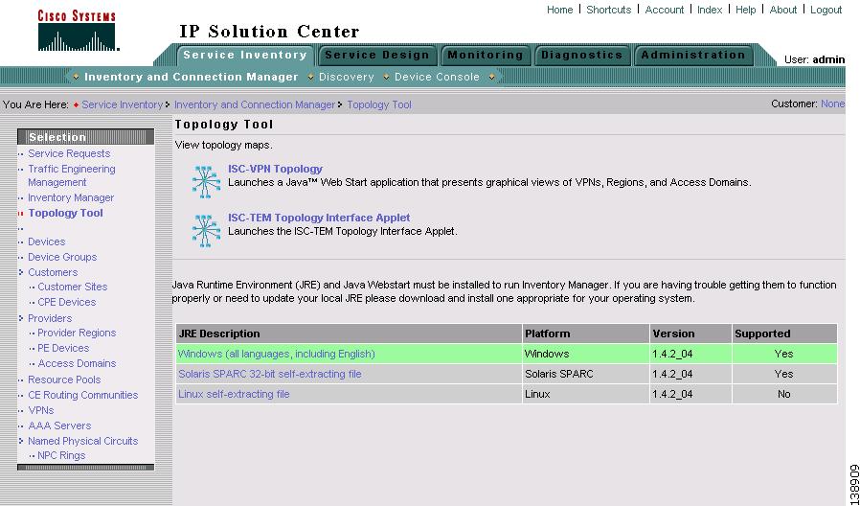Click the ISC-VPN Topology network icon

click(x=206, y=182)
